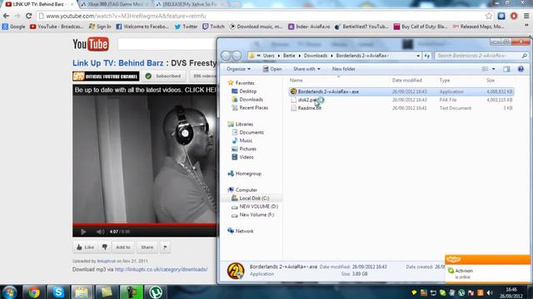
Task: Click Explorer forward navigation button
Action: point(237,56)
